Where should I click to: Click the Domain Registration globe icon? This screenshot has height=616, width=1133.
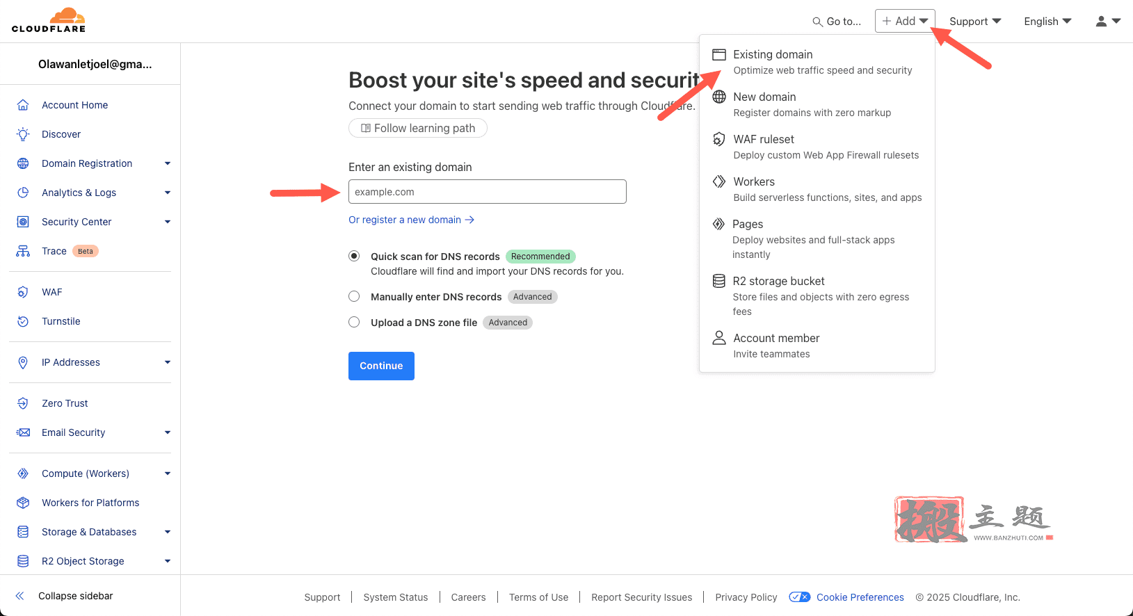click(23, 163)
